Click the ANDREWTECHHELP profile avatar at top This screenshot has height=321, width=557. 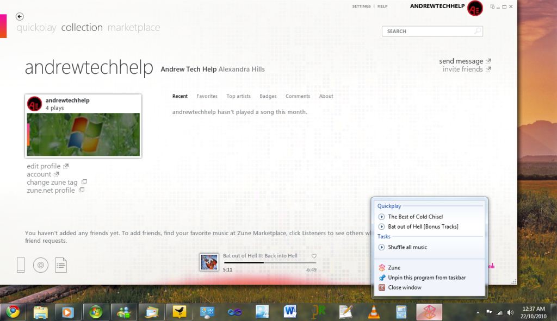(x=475, y=8)
